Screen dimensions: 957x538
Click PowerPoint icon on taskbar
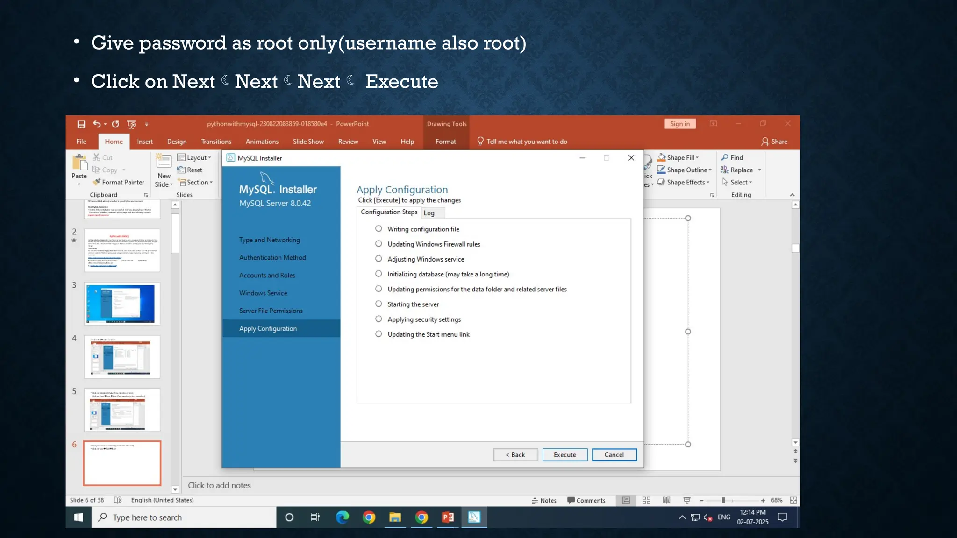coord(448,517)
